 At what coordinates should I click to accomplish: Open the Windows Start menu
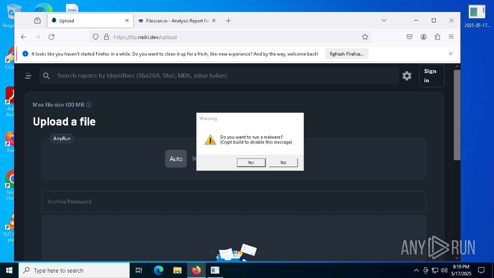pyautogui.click(x=9, y=270)
